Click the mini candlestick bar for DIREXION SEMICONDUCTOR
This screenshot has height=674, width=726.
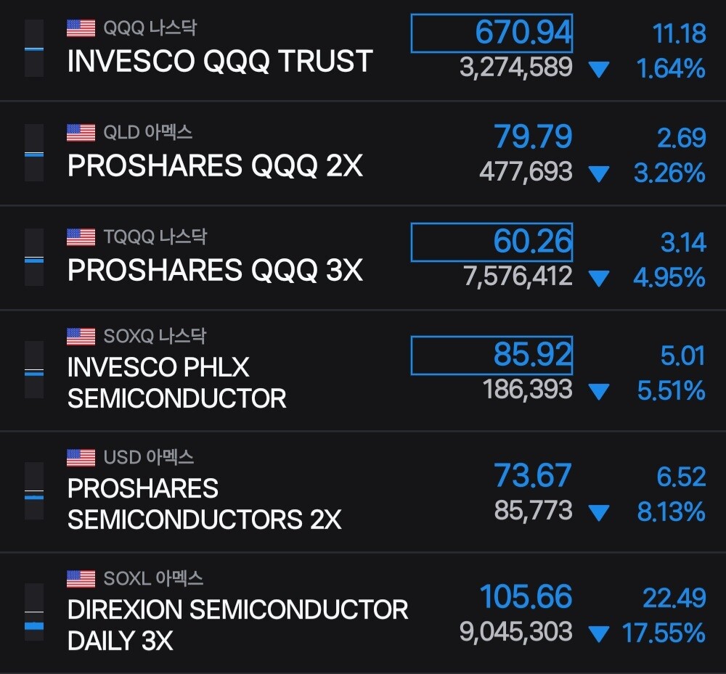point(34,612)
